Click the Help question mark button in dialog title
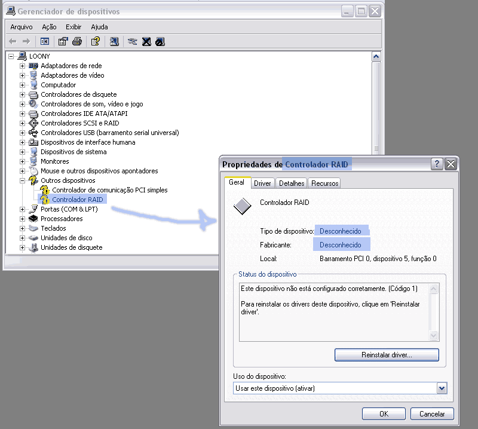 (437, 164)
